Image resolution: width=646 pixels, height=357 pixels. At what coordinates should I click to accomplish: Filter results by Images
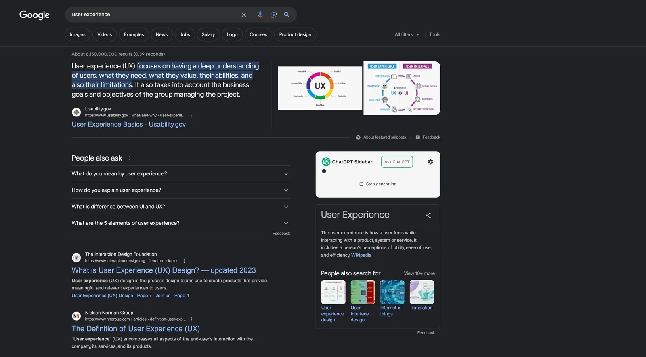[x=78, y=35]
